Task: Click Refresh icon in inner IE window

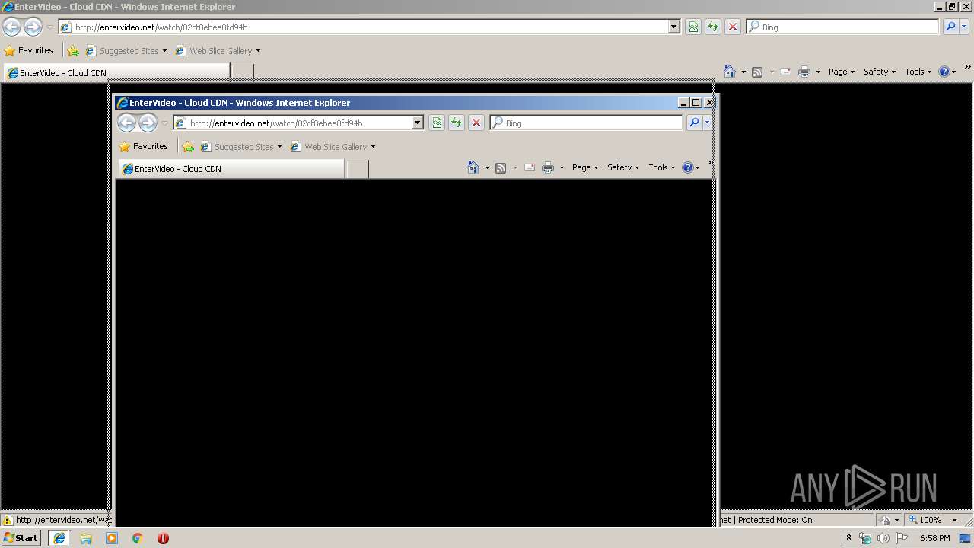Action: pyautogui.click(x=457, y=123)
